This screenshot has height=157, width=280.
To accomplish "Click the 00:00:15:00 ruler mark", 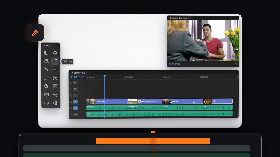I will pos(204,77).
